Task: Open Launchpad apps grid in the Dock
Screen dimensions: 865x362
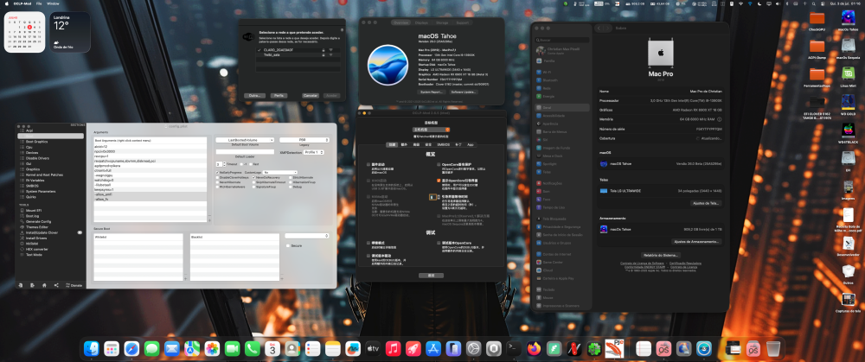Action: point(112,349)
